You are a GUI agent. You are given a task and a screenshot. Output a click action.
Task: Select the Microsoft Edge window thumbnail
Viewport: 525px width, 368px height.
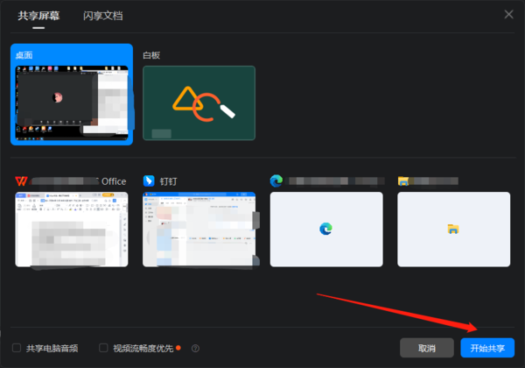pos(326,230)
